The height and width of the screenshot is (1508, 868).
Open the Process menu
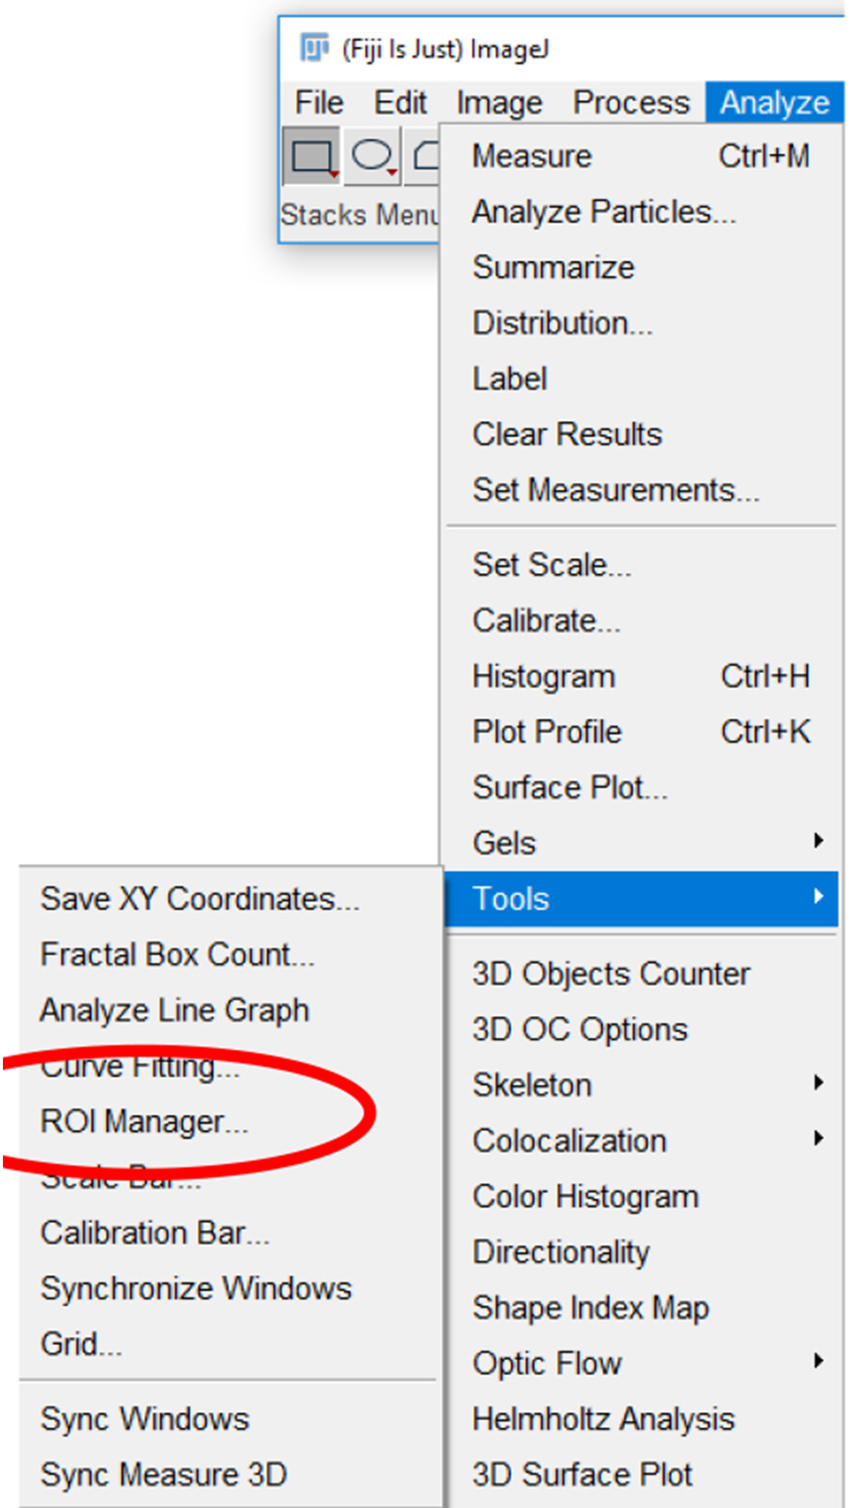pos(631,102)
